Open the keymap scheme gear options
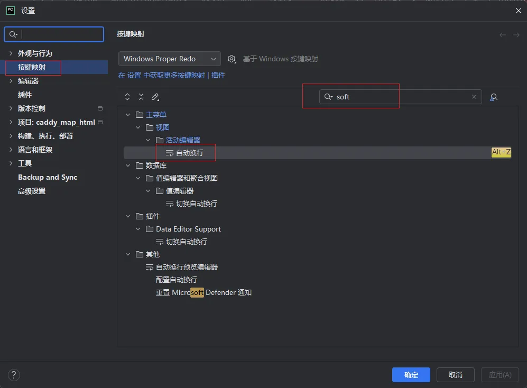Image resolution: width=527 pixels, height=388 pixels. coord(232,59)
